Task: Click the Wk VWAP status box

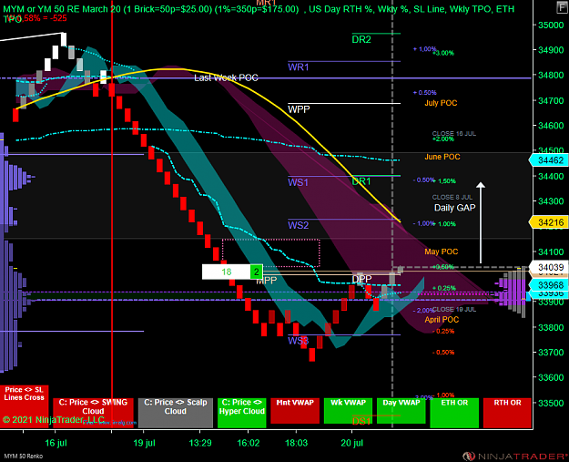Action: [348, 411]
